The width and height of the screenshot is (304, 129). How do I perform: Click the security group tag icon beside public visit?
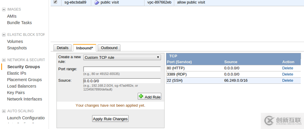[97, 2]
